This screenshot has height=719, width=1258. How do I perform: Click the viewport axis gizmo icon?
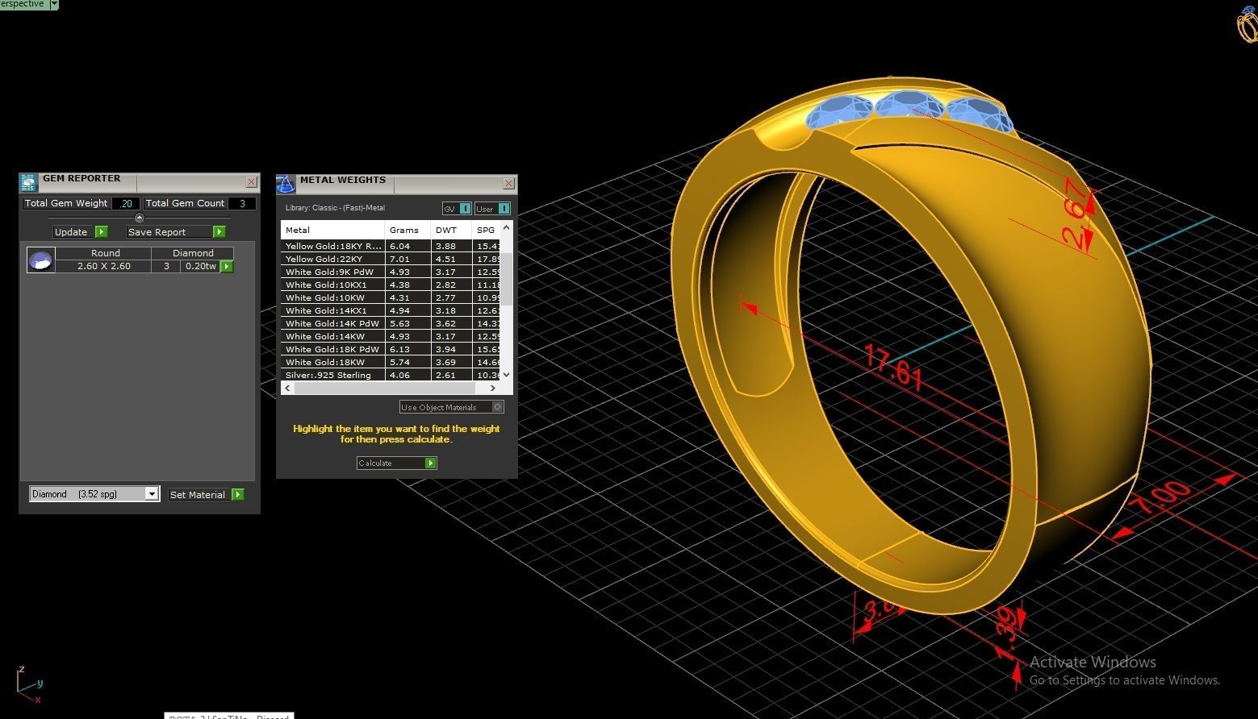click(x=28, y=685)
